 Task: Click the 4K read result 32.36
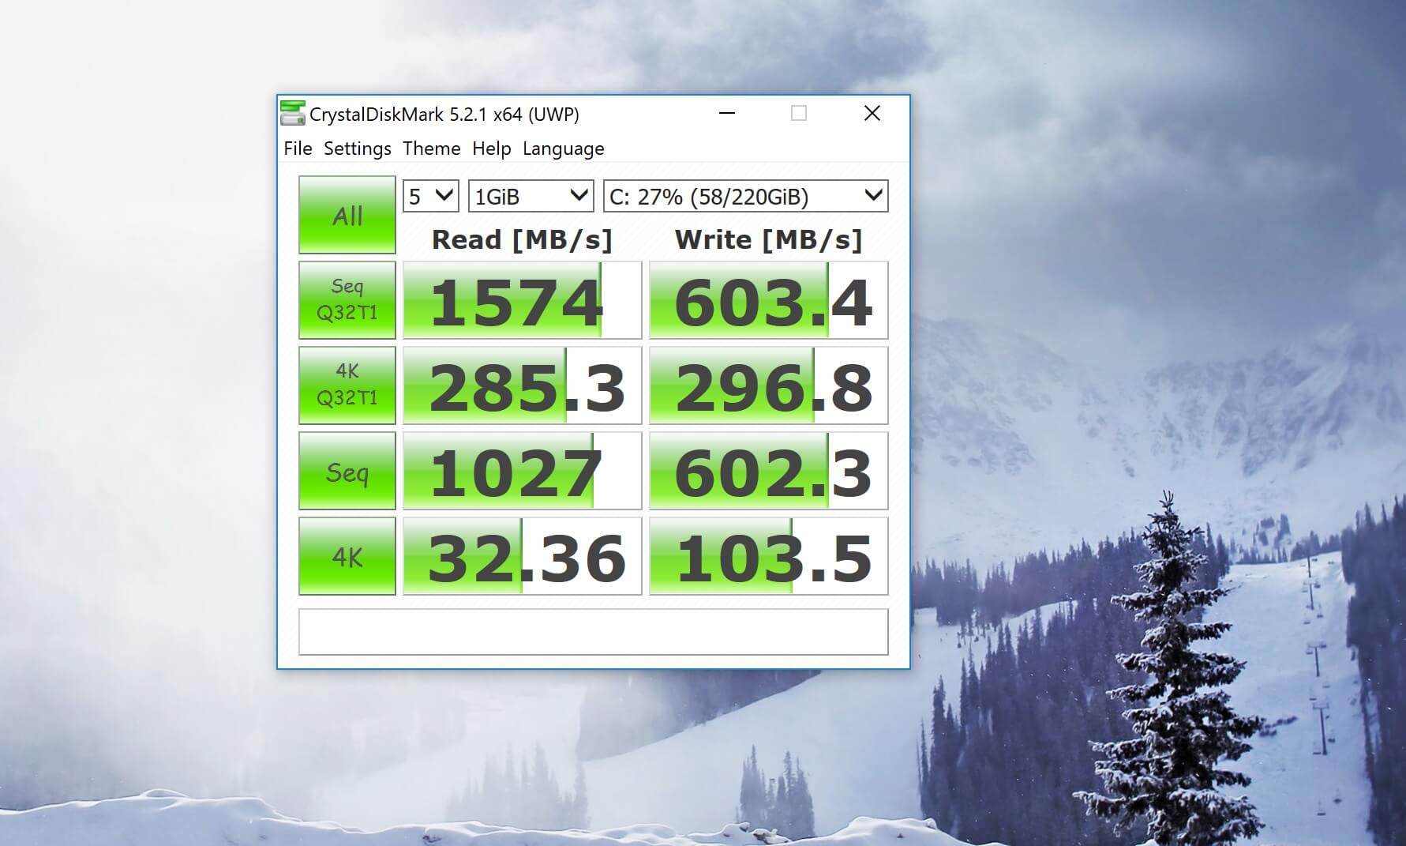[523, 556]
